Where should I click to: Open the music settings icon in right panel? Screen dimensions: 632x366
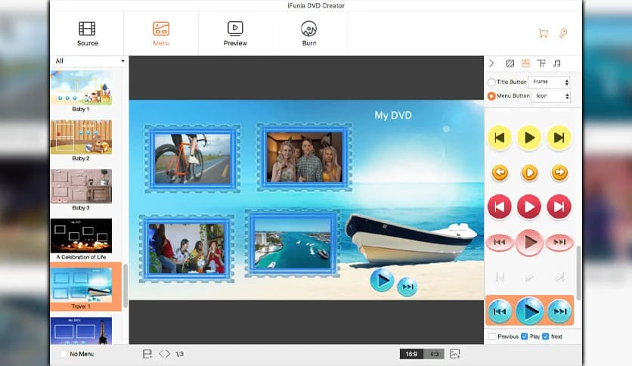[x=557, y=64]
